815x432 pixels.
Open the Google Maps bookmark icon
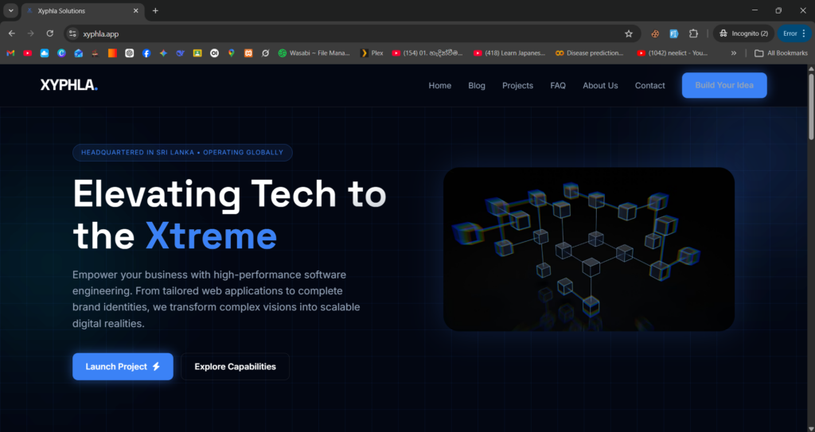coord(231,53)
